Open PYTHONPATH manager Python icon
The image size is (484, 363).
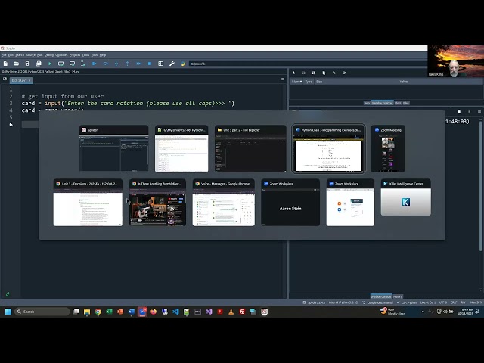click(x=183, y=64)
